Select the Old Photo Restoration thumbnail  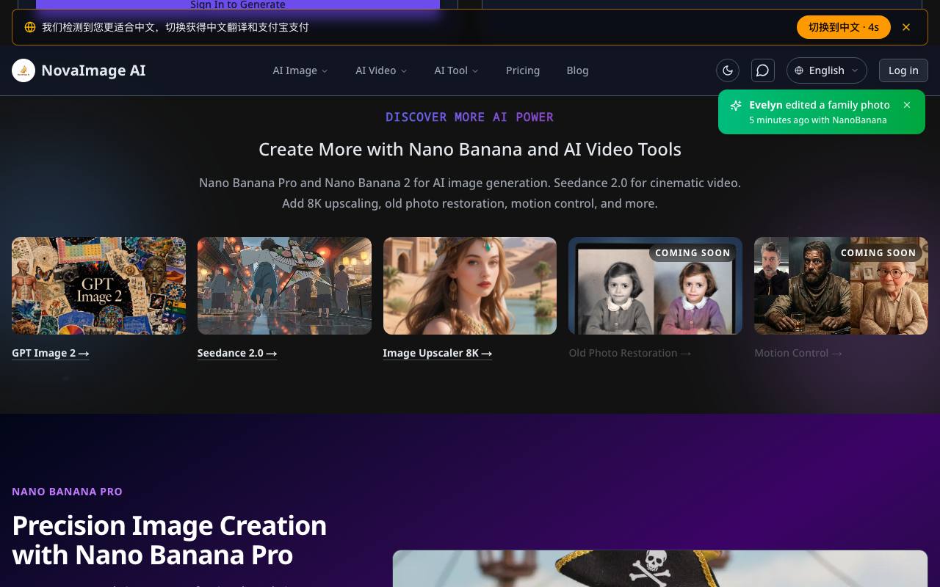tap(655, 285)
